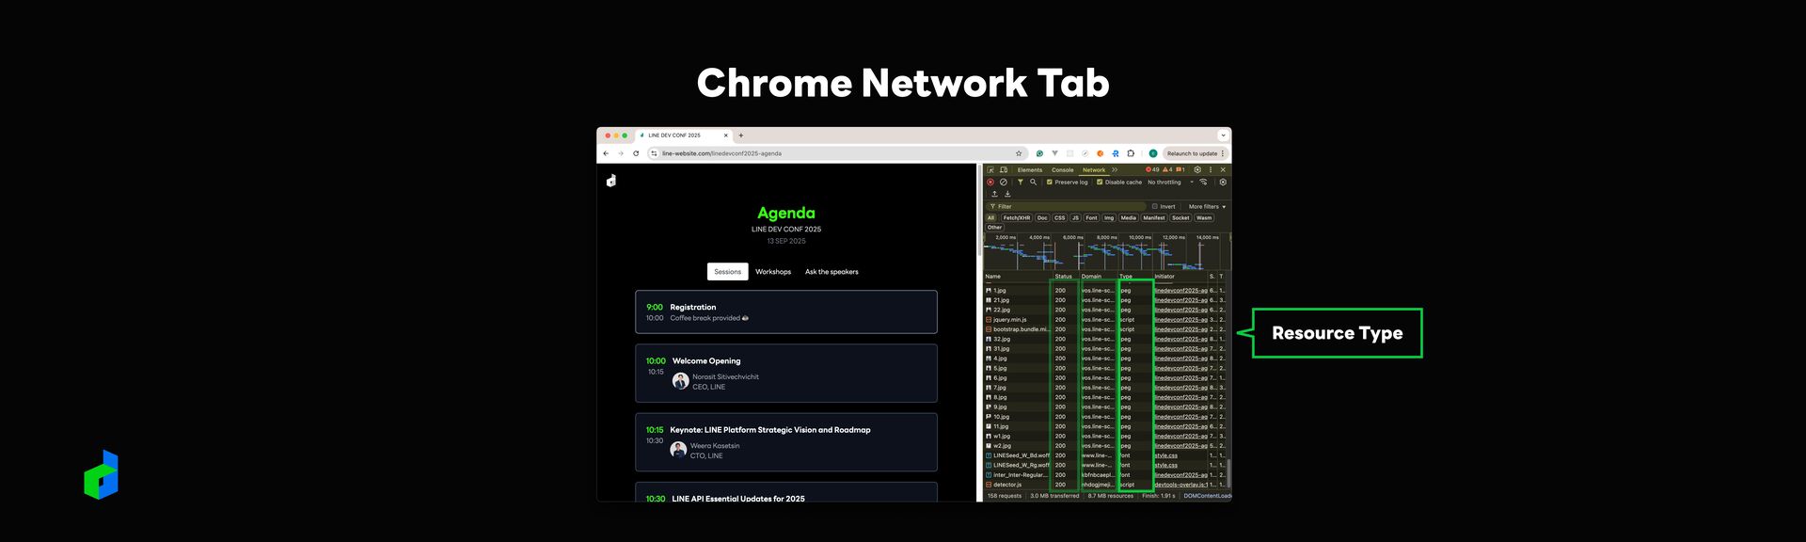Click the 4 warnings counter
The width and height of the screenshot is (1806, 542).
[x=1167, y=170]
